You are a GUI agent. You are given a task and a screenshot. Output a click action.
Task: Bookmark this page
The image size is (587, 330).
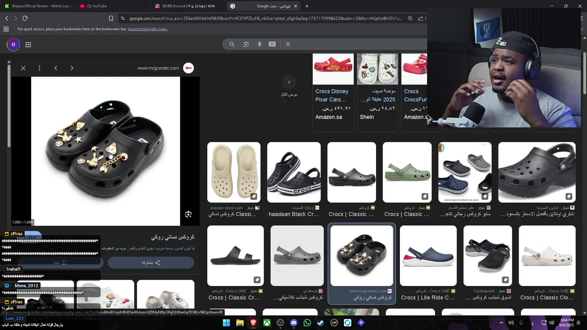click(x=111, y=18)
